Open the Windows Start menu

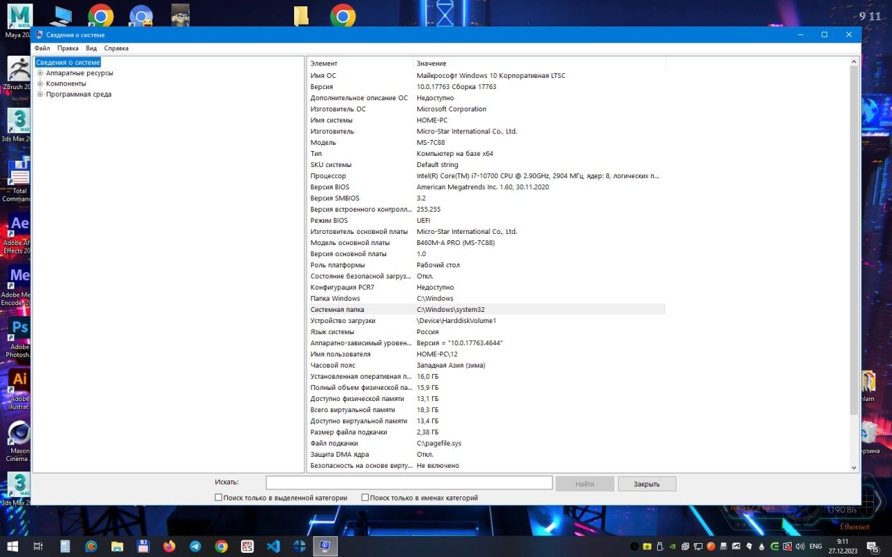pyautogui.click(x=13, y=547)
